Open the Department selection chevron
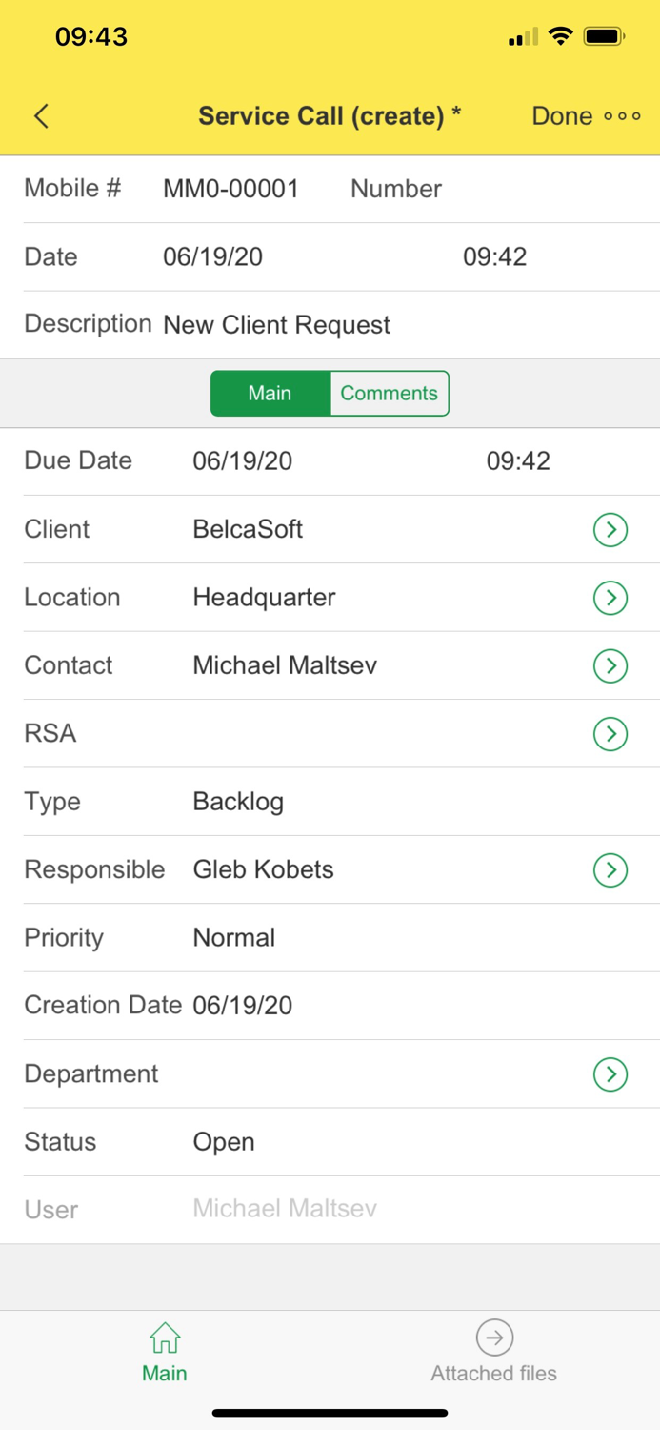 610,1073
